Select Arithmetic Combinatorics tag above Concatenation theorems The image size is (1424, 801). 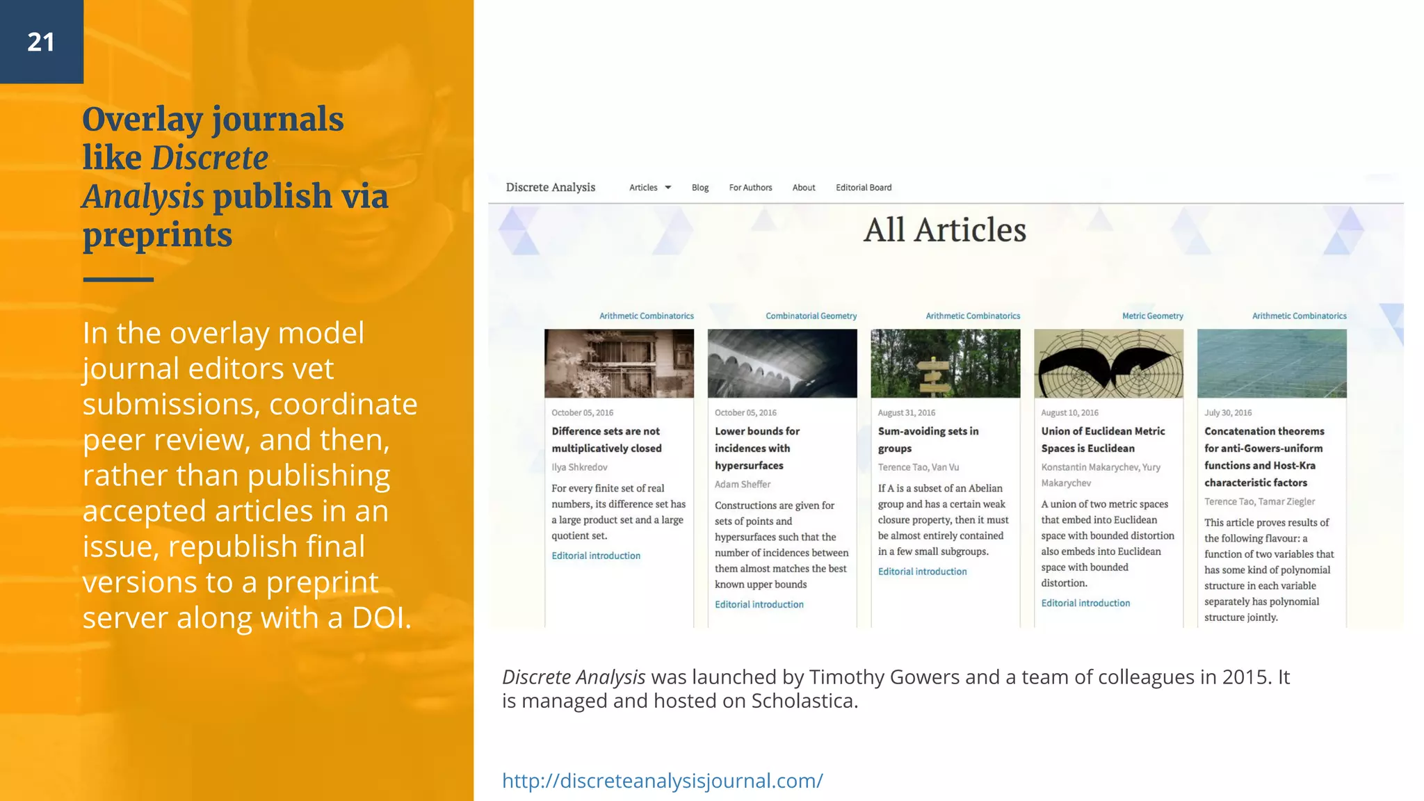pyautogui.click(x=1300, y=316)
